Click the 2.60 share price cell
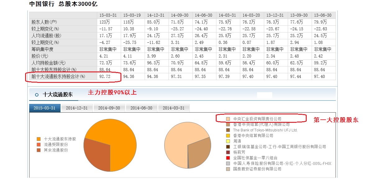The image size is (375, 193). [175, 56]
